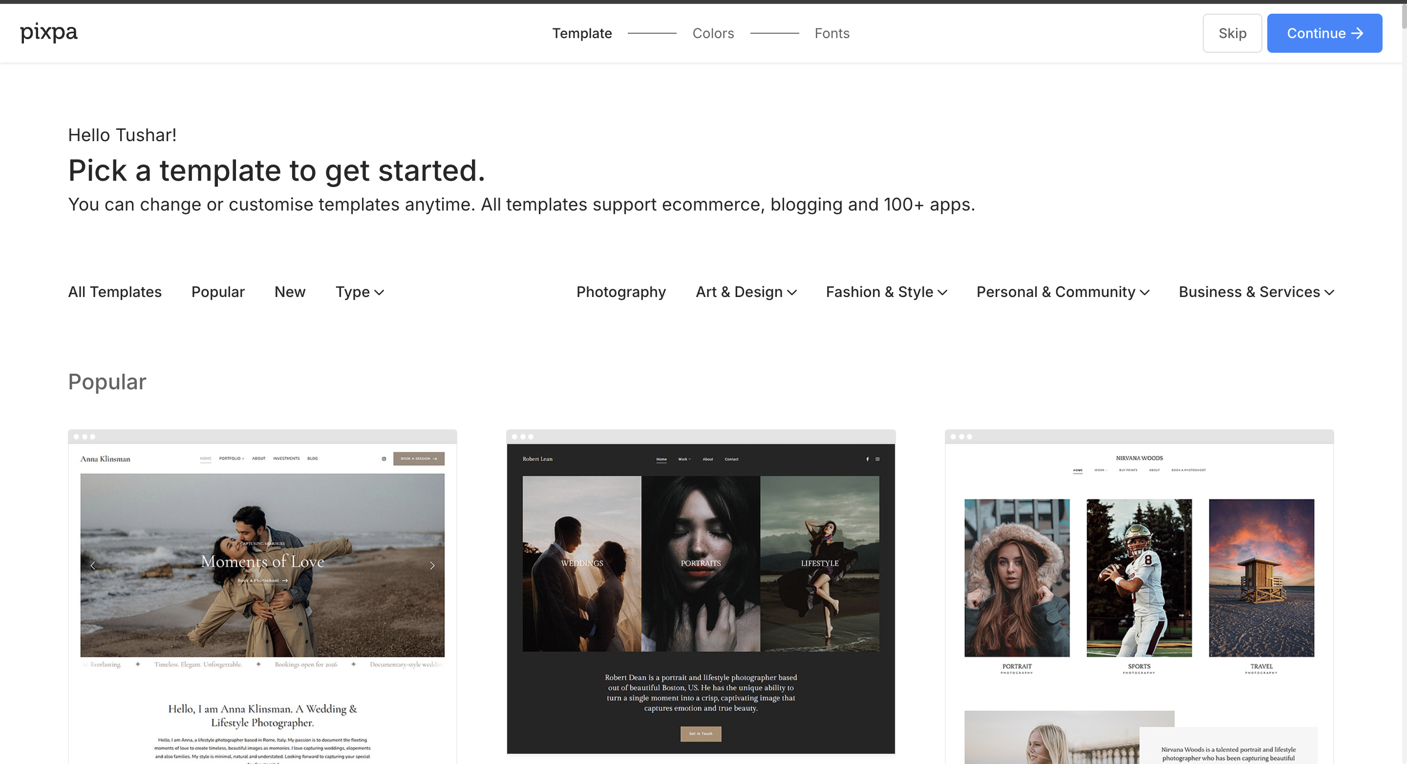Filter by Popular templates
Viewport: 1407px width, 764px height.
click(218, 292)
